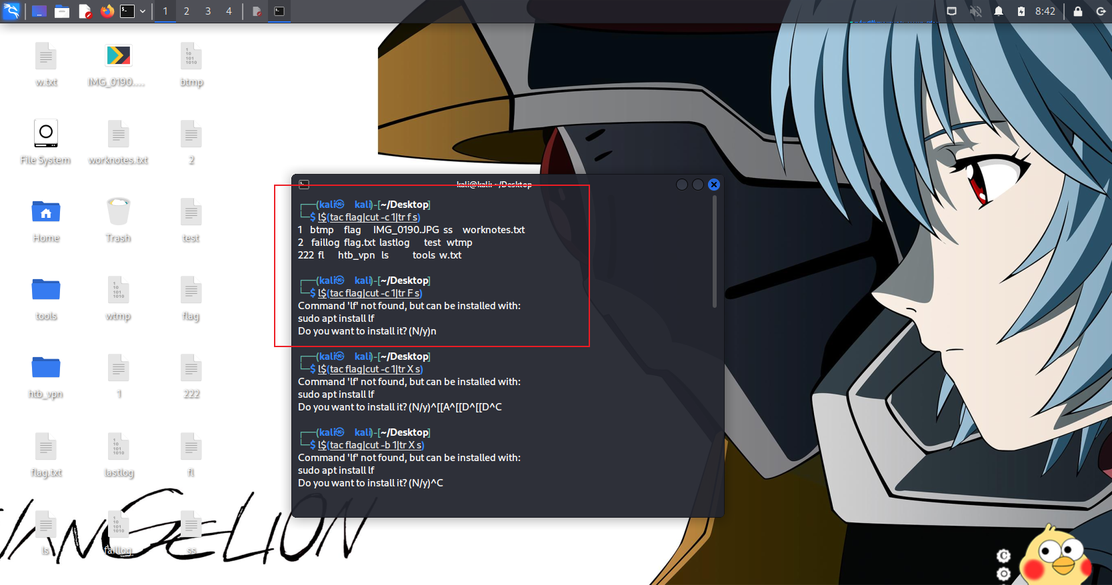
Task: Open the notifications bell icon
Action: pyautogui.click(x=999, y=11)
